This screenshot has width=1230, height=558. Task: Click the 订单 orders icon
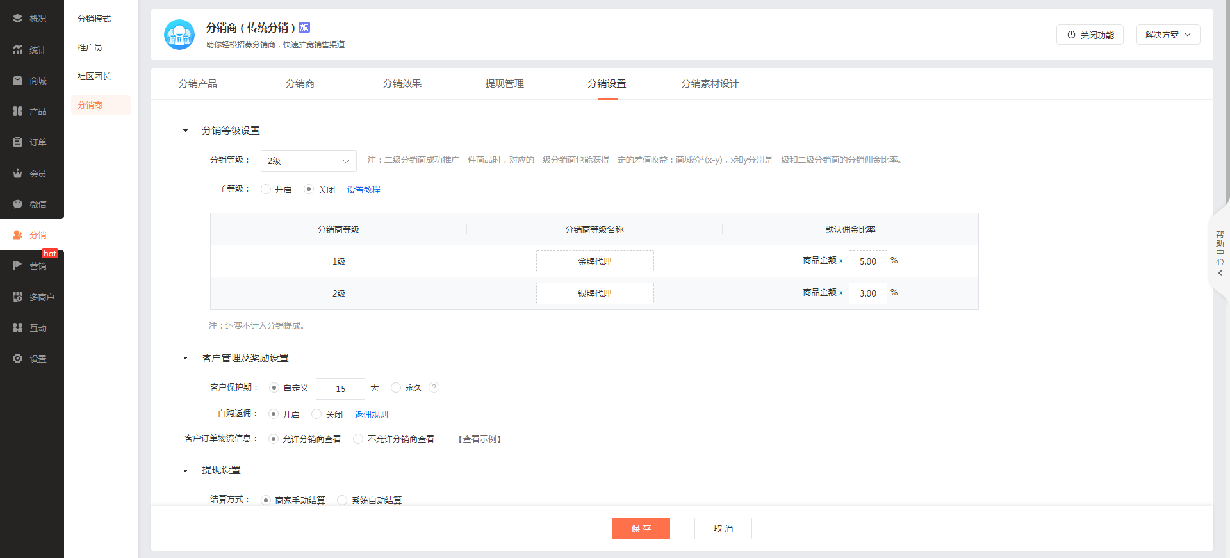[17, 142]
